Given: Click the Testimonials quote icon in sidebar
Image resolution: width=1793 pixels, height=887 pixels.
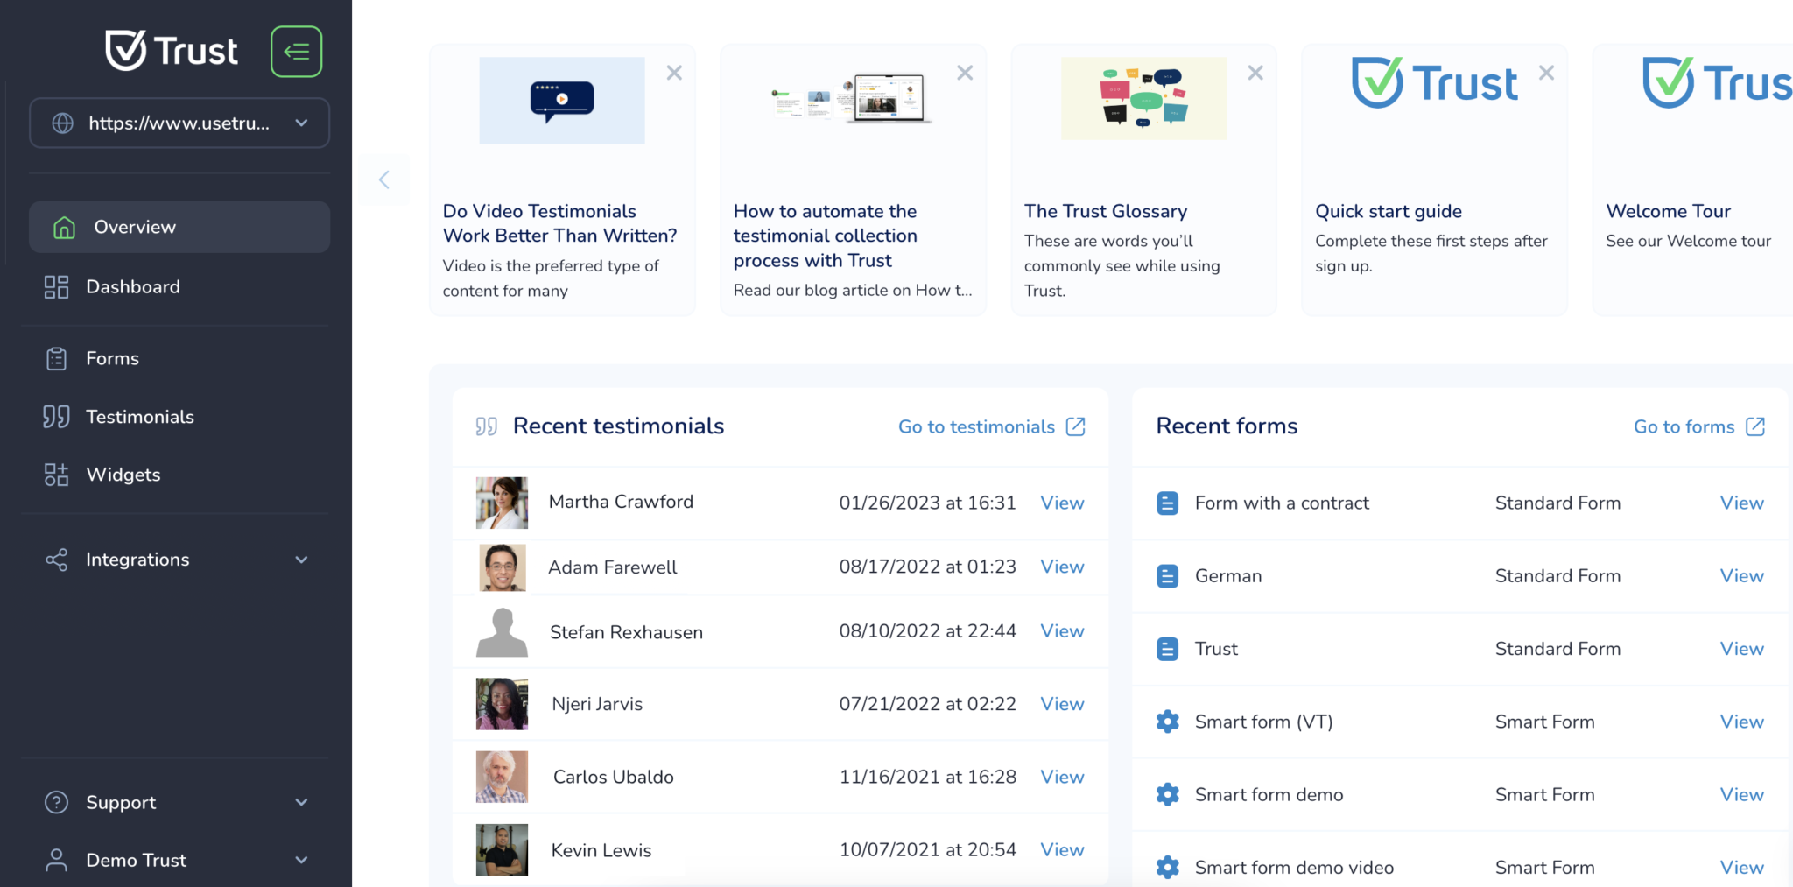Looking at the screenshot, I should point(56,417).
